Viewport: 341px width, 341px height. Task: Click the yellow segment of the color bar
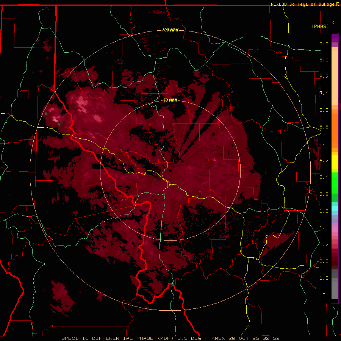coord(335,162)
